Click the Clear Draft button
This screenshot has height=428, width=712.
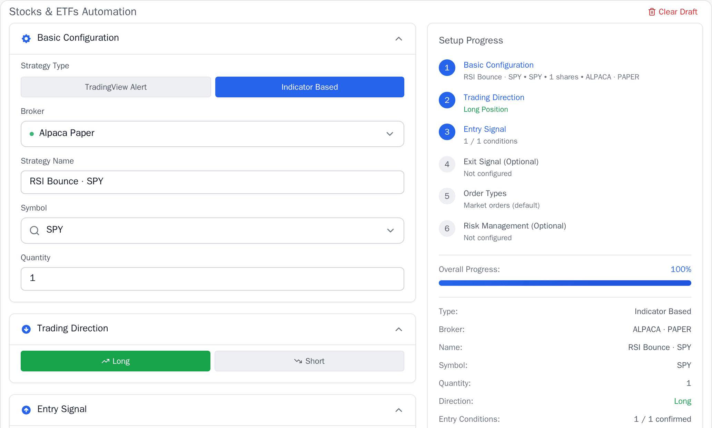click(x=673, y=12)
